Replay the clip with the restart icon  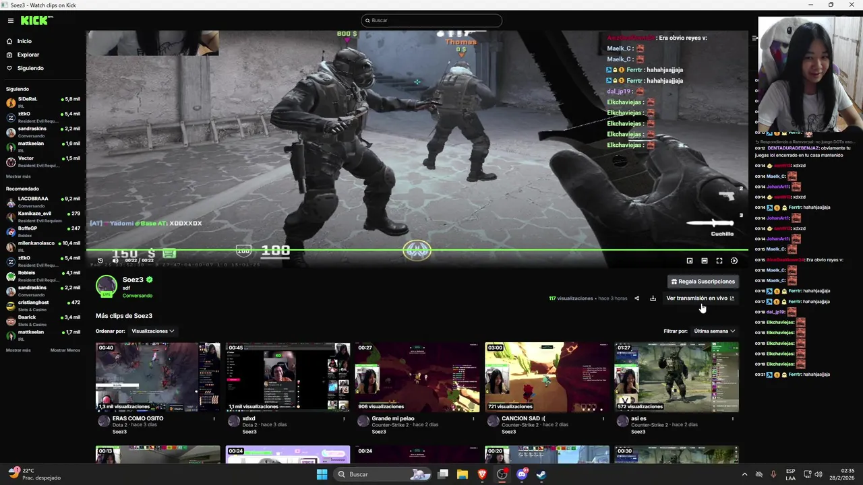click(x=100, y=261)
